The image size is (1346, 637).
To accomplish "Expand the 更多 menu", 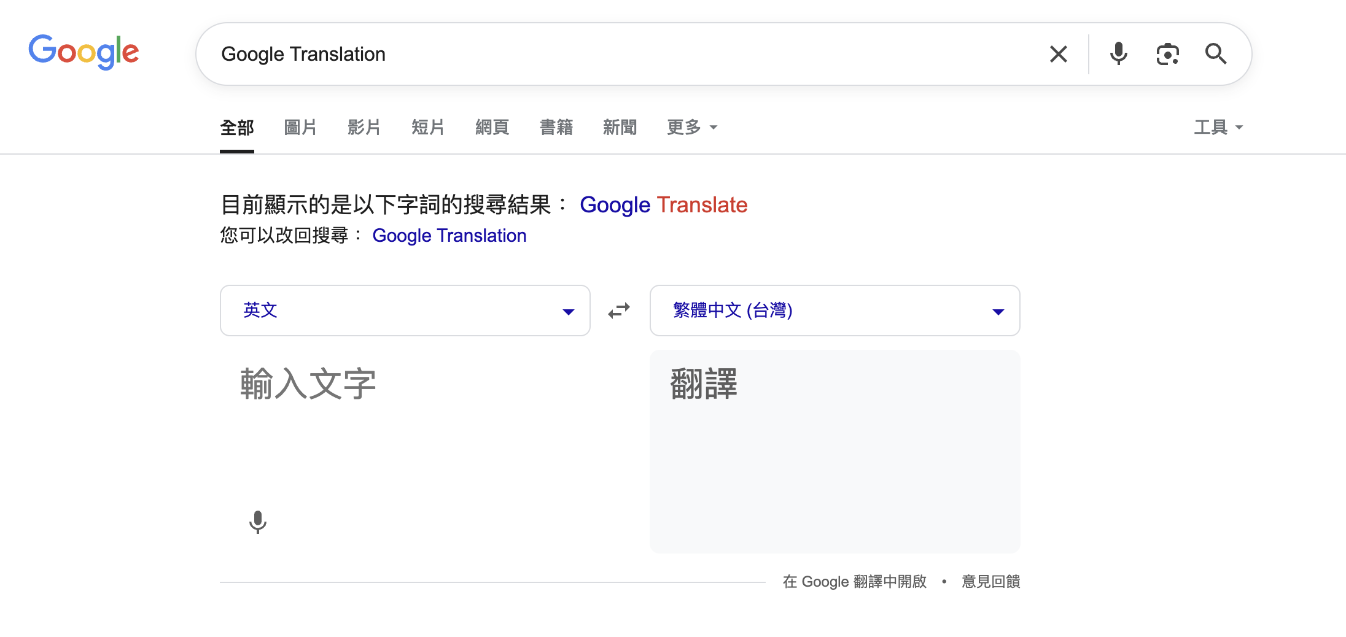I will tap(691, 127).
